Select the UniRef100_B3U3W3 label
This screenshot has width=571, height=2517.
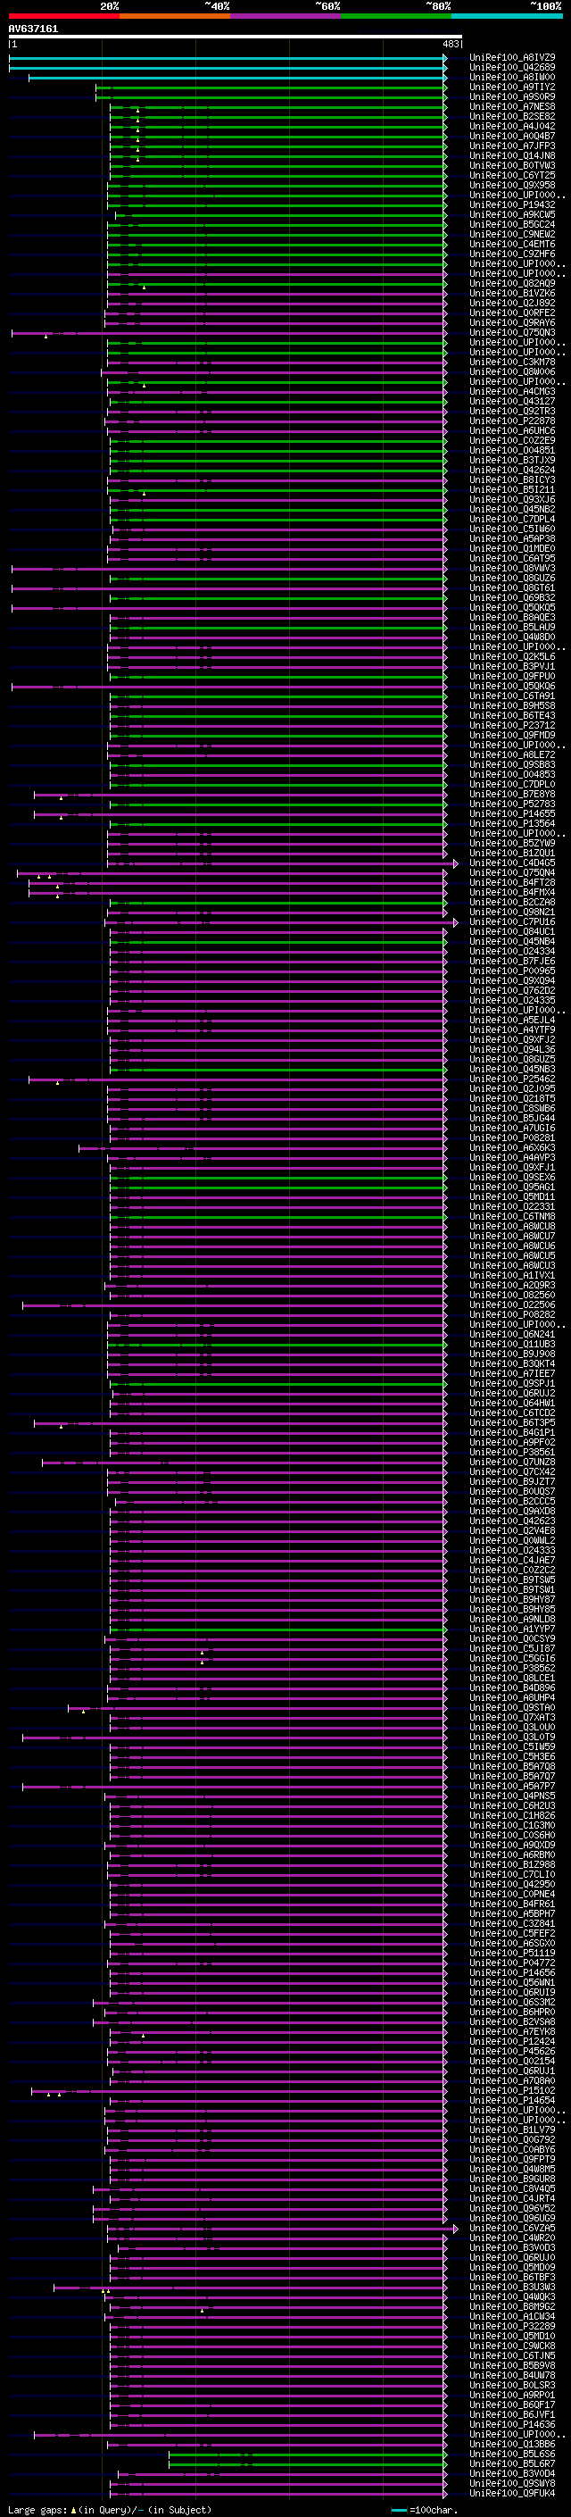512,2287
